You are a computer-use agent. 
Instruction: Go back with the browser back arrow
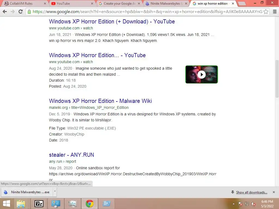pos(5,12)
